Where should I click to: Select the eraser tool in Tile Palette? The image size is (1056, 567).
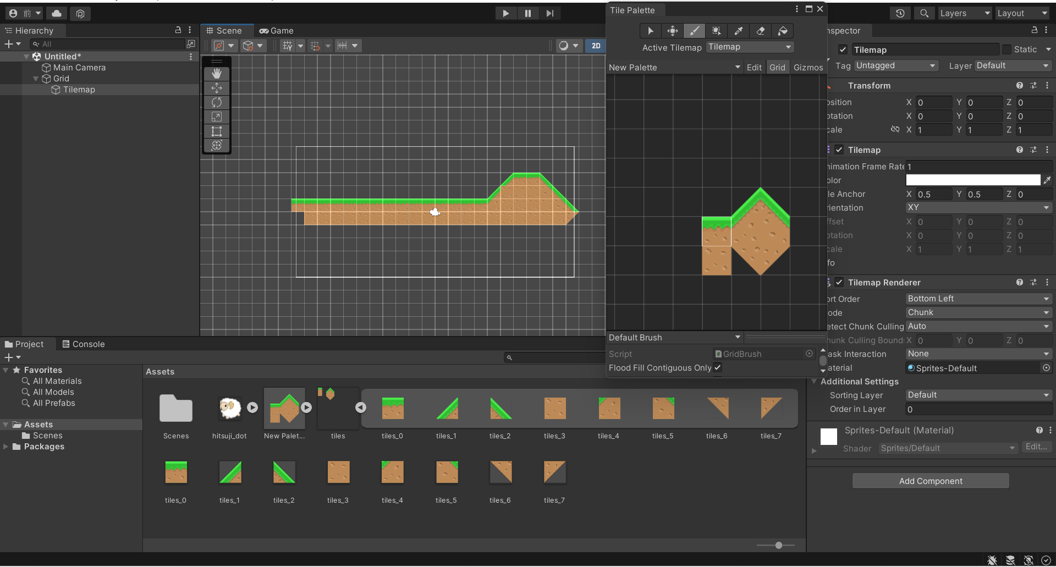click(761, 31)
